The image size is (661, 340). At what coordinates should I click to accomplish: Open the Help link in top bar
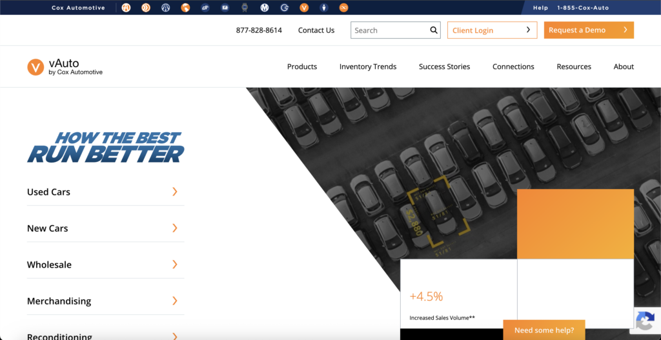coord(540,8)
